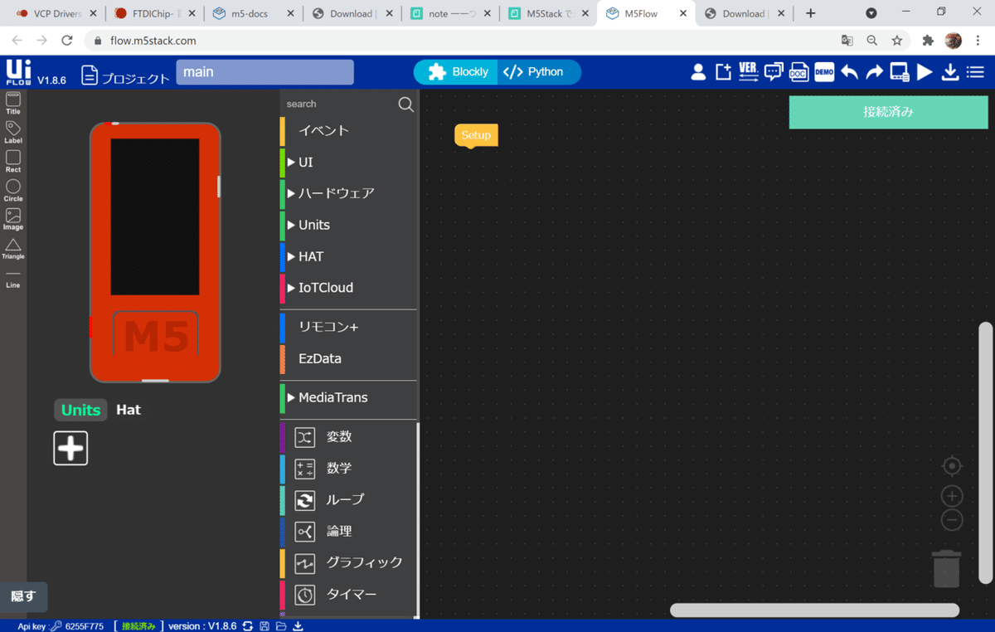995x632 pixels.
Task: Click the 隠す hide button
Action: (23, 596)
